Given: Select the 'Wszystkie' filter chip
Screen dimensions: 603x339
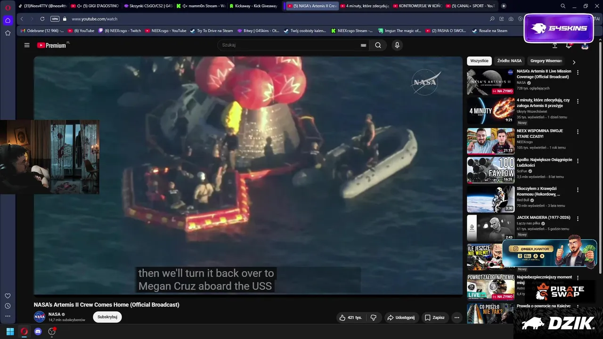Looking at the screenshot, I should click(480, 61).
